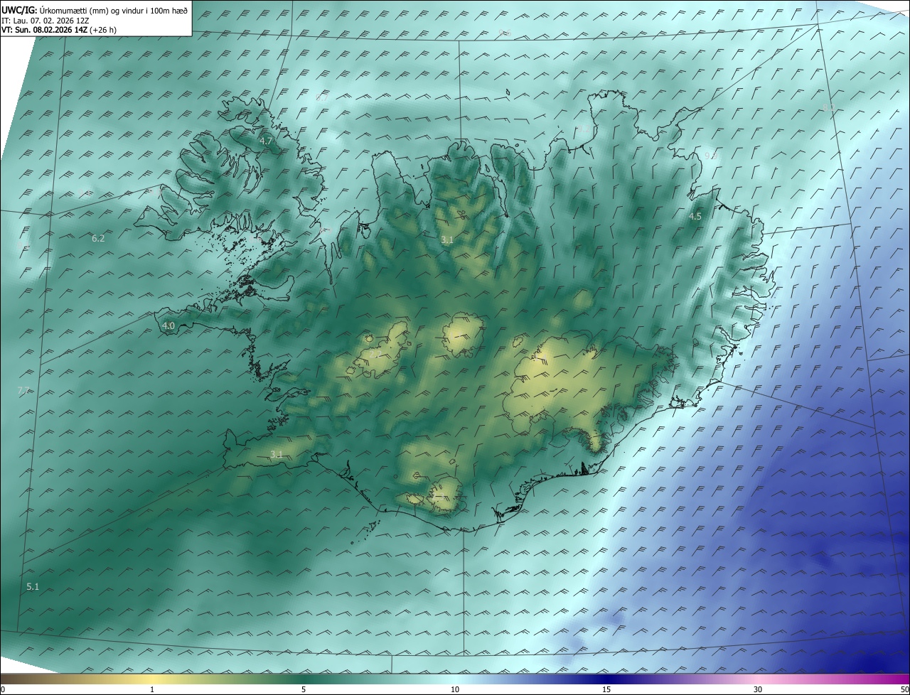
Task: Click the 3.1 value in northern Iceland
Action: [446, 240]
